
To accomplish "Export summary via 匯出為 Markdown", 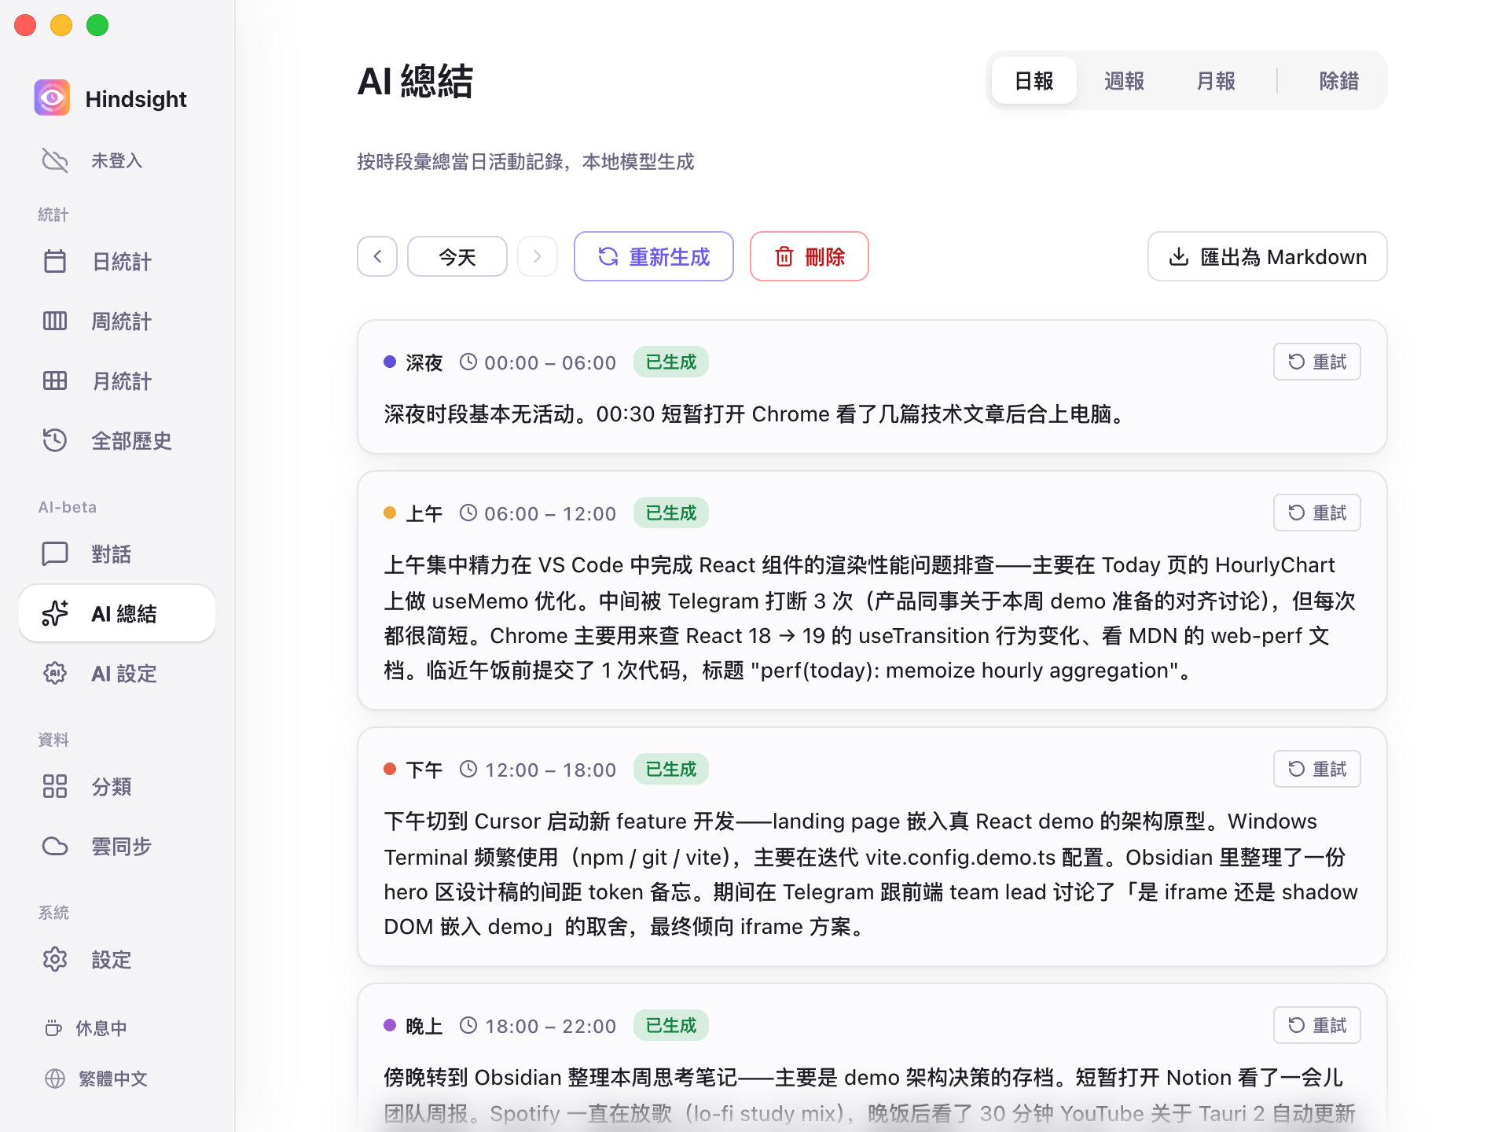I will [1268, 256].
